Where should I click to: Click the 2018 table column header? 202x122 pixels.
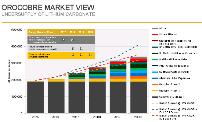point(72,32)
